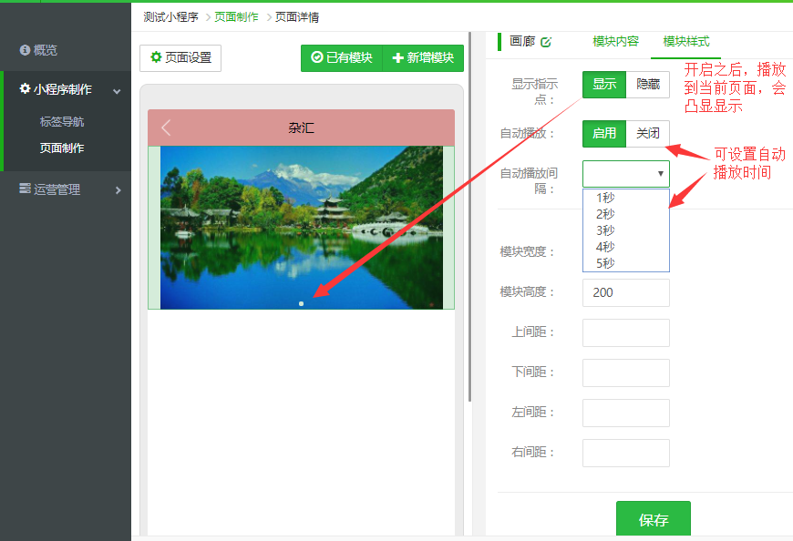Click the back arrow in phone preview header

pyautogui.click(x=166, y=128)
